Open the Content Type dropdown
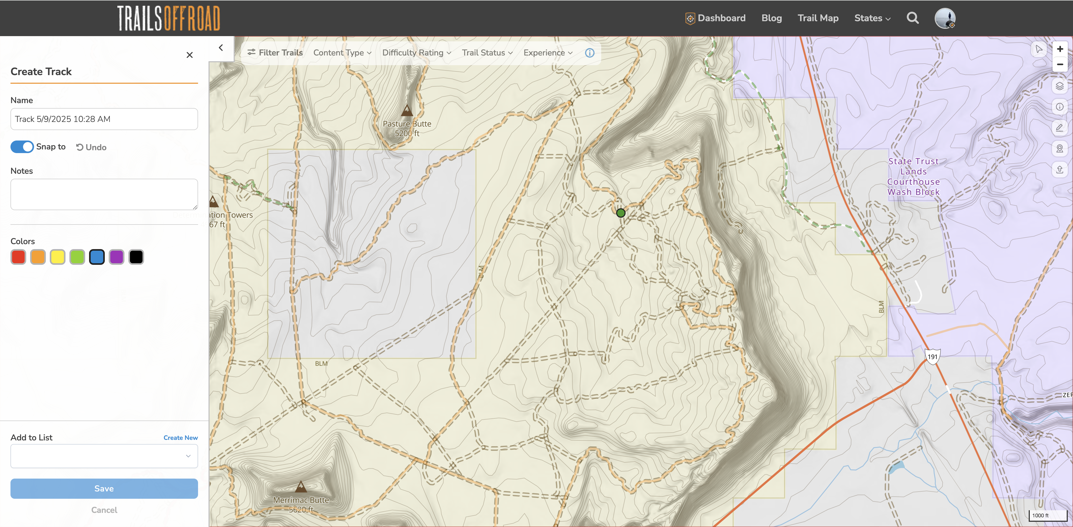The image size is (1073, 527). pyautogui.click(x=342, y=53)
